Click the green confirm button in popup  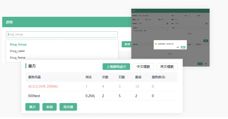click(x=183, y=47)
